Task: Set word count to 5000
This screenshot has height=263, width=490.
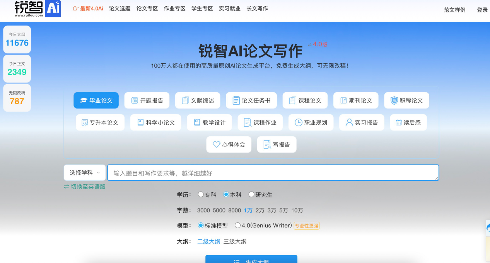Action: click(219, 210)
